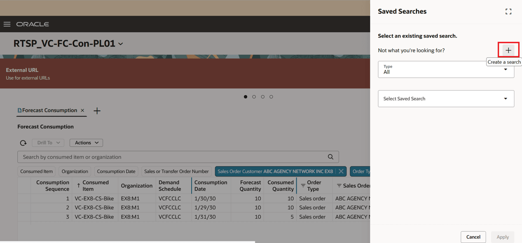The height and width of the screenshot is (243, 522).
Task: Select the fourth carousel dot
Action: [x=271, y=97]
